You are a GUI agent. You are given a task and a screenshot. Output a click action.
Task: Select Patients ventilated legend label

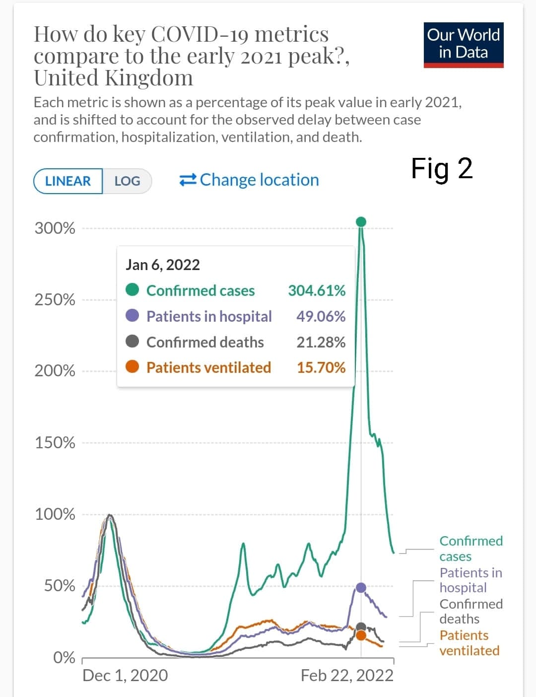[x=469, y=643]
